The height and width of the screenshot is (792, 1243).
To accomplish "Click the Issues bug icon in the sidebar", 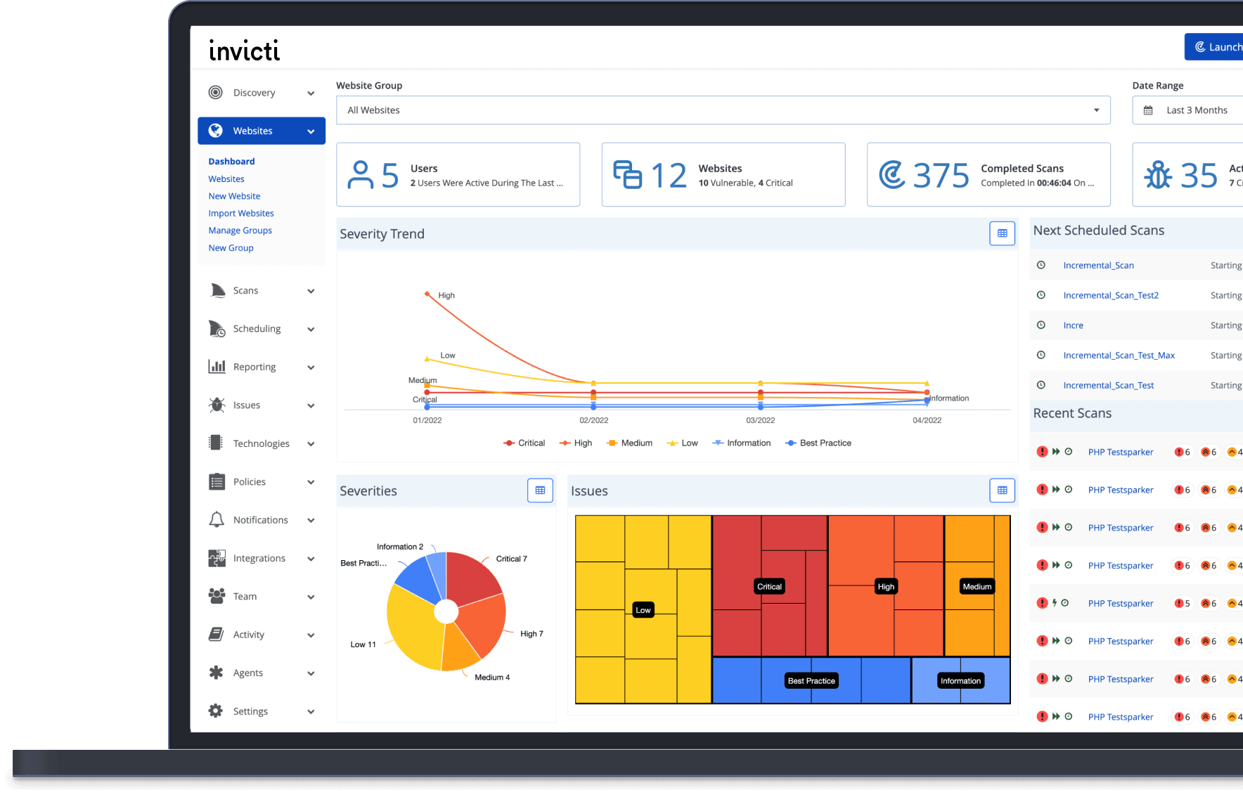I will (x=217, y=405).
